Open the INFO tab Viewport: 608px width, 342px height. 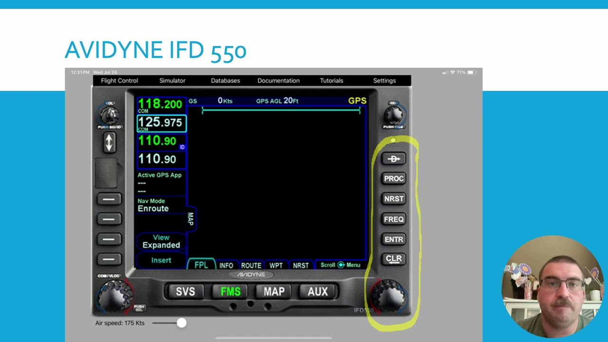pyautogui.click(x=226, y=266)
